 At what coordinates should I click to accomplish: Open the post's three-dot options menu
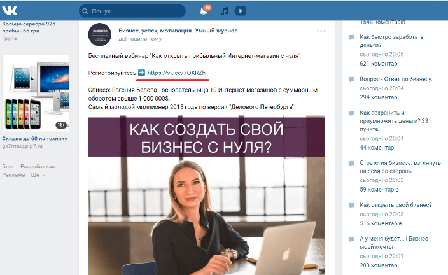pos(321,31)
